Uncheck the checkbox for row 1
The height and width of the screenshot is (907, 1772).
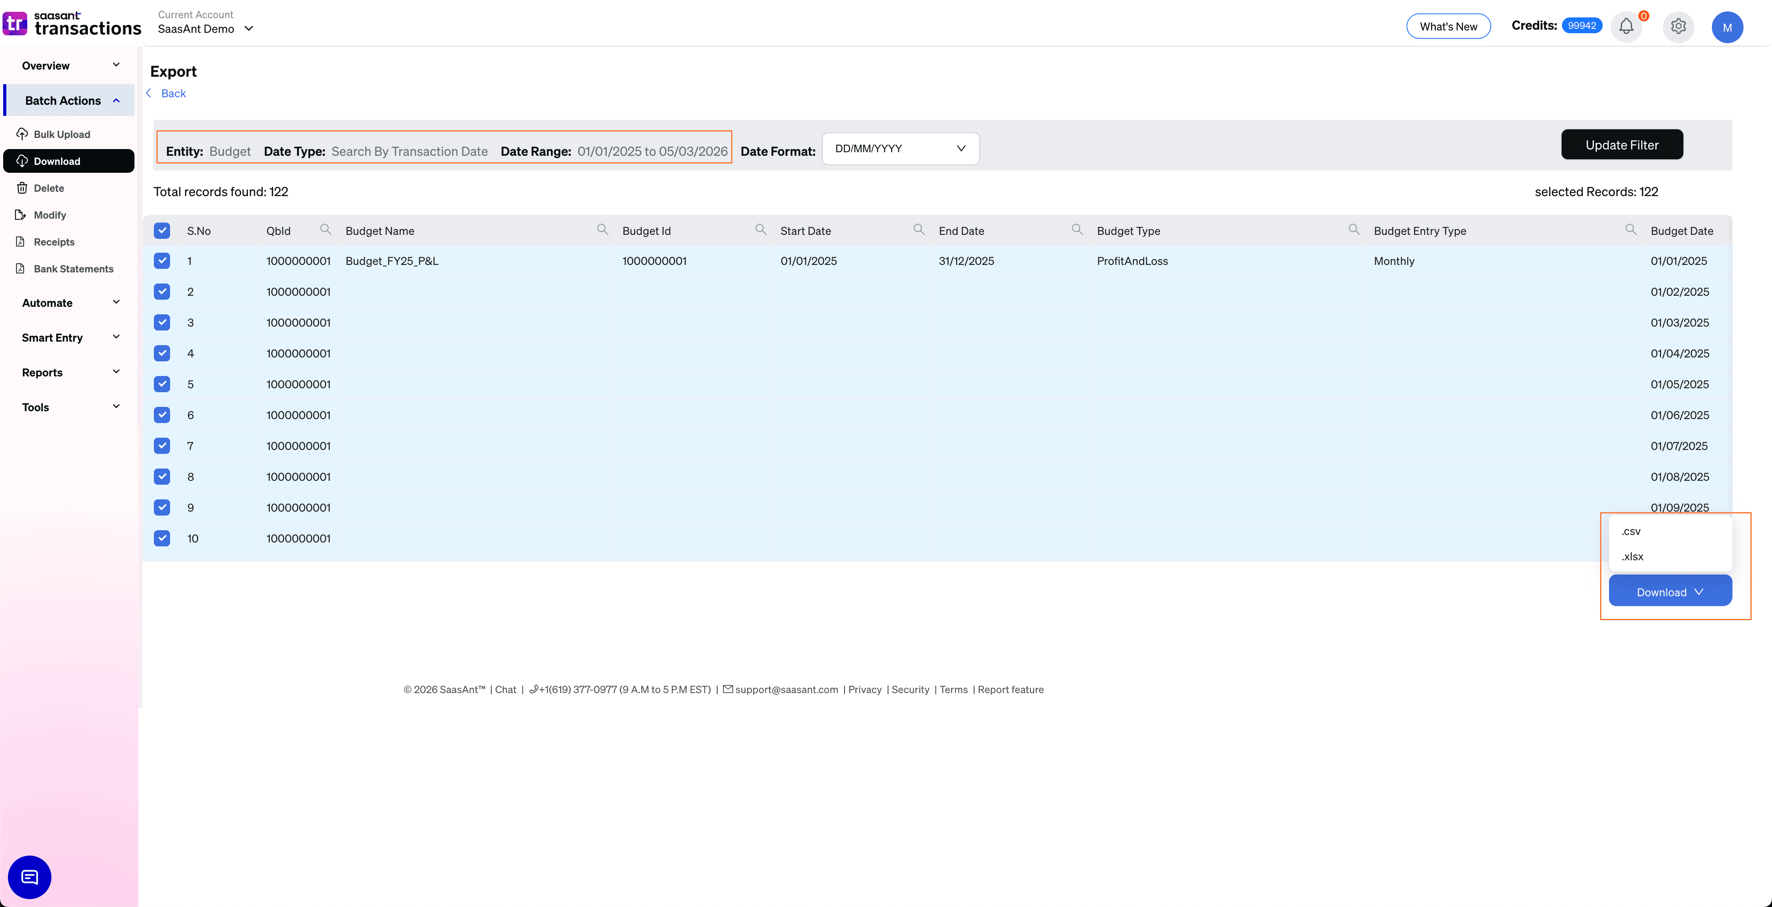click(x=162, y=261)
